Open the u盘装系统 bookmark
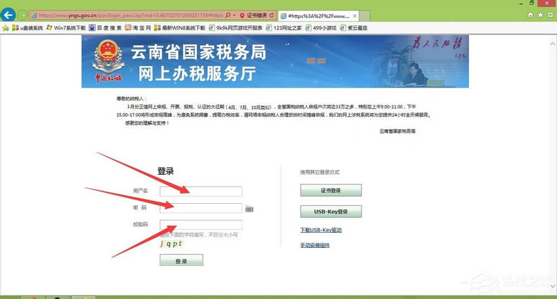Image resolution: width=557 pixels, height=299 pixels. tap(27, 28)
